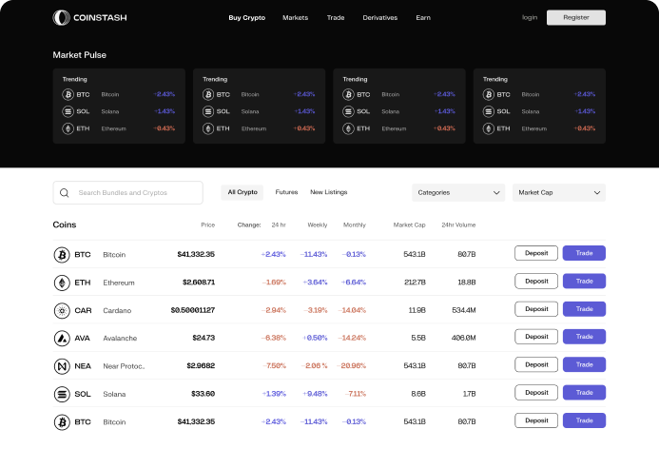
Task: Click SOL icon in second Trending card
Action: click(208, 111)
